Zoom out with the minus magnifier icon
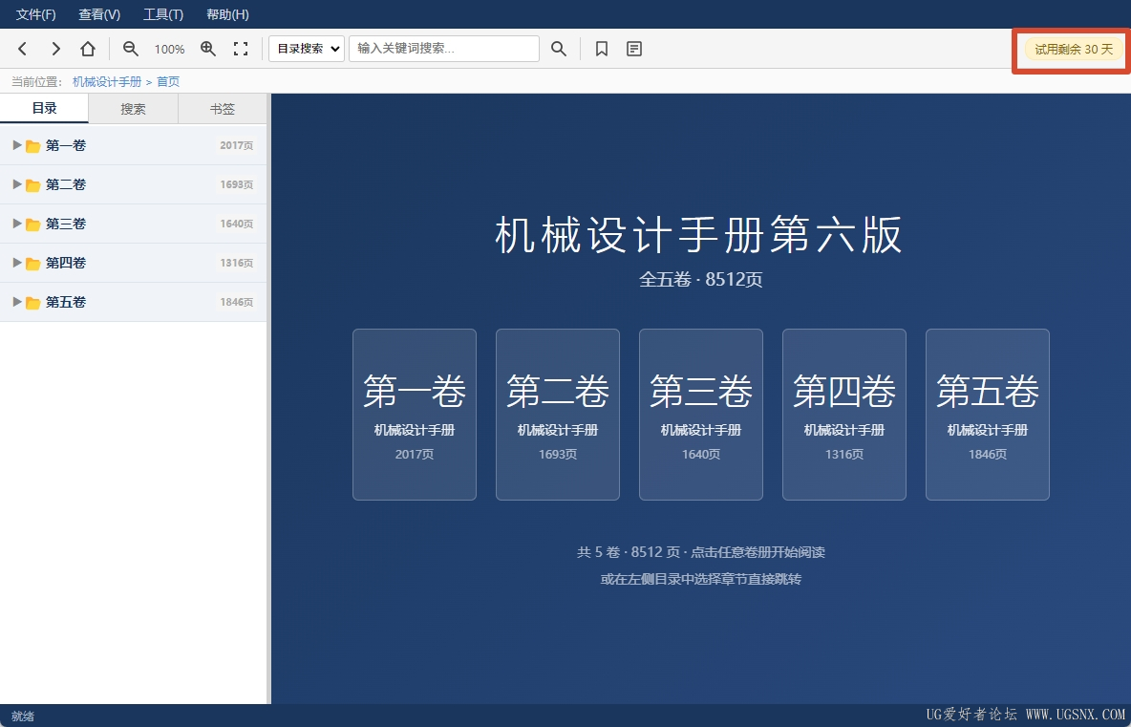This screenshot has height=727, width=1131. [x=131, y=49]
